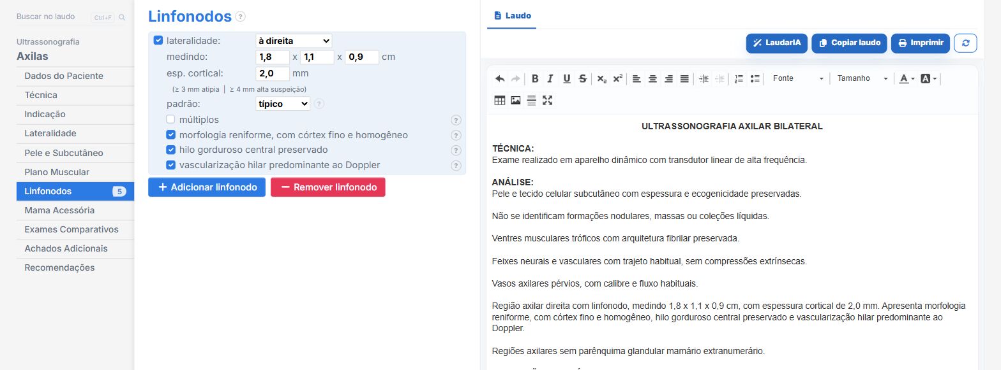Click the second measurement field showing 1,1
The height and width of the screenshot is (370, 1001).
[317, 57]
